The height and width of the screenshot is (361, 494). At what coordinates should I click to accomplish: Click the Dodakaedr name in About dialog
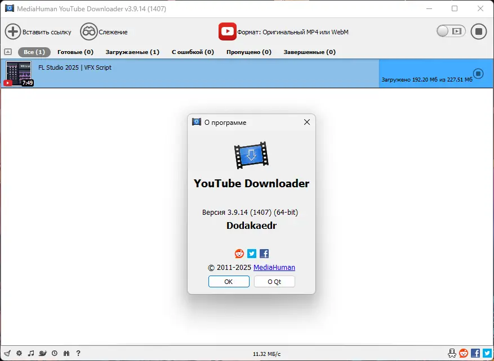(x=251, y=225)
